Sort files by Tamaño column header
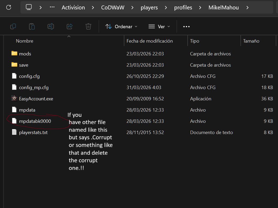 pos(251,41)
